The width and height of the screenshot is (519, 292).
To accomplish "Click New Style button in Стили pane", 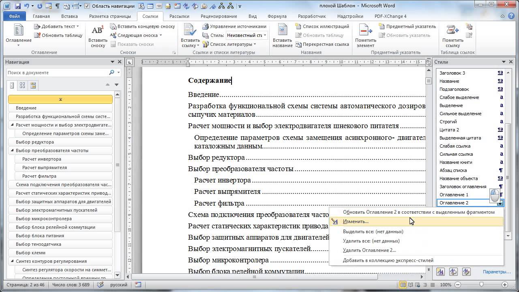I will 441,272.
